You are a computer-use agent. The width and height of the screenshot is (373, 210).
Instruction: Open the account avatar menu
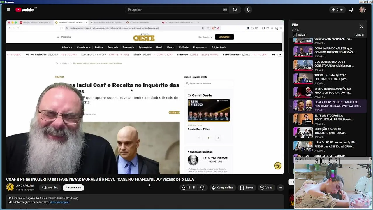tap(363, 10)
